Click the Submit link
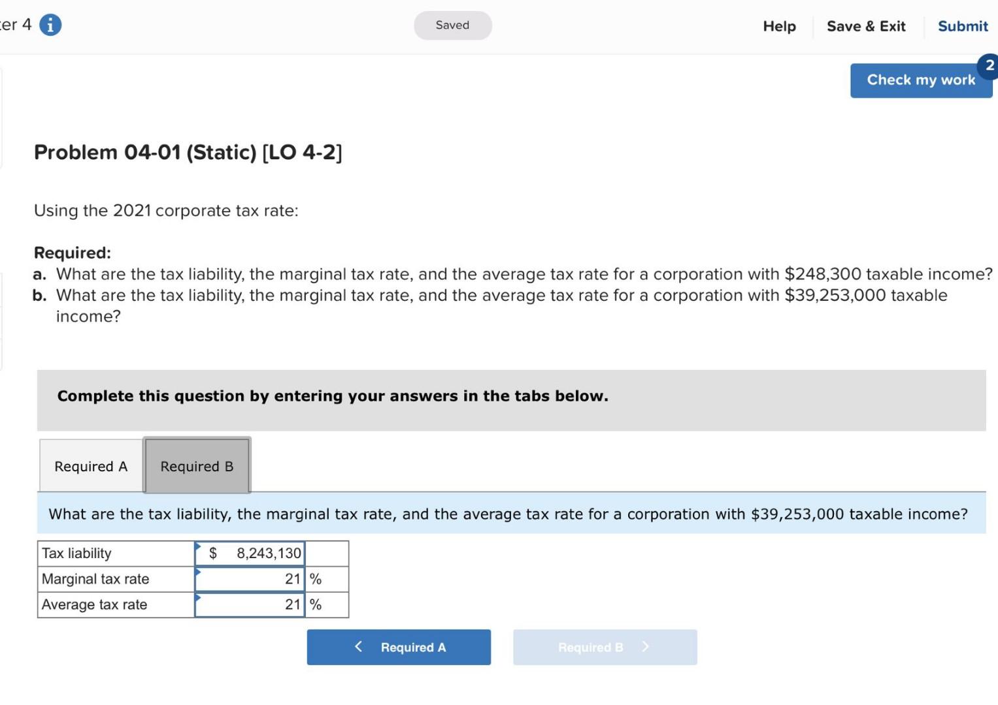Image resolution: width=998 pixels, height=705 pixels. click(x=962, y=26)
